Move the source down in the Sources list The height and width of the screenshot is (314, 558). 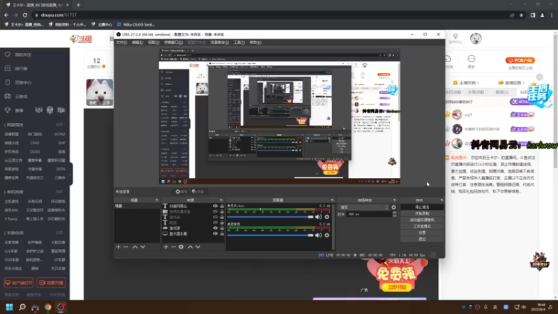198,247
